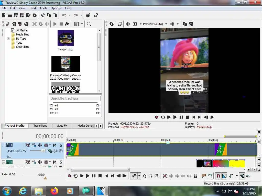262x196 pixels.
Task: Click the Rate scrub slider
Action: click(x=42, y=175)
